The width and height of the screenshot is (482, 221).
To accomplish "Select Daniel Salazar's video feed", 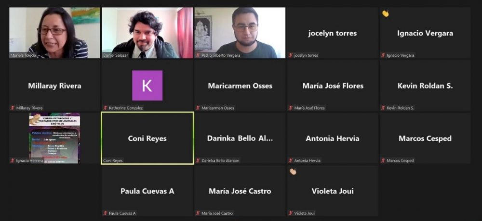I will coord(147,33).
